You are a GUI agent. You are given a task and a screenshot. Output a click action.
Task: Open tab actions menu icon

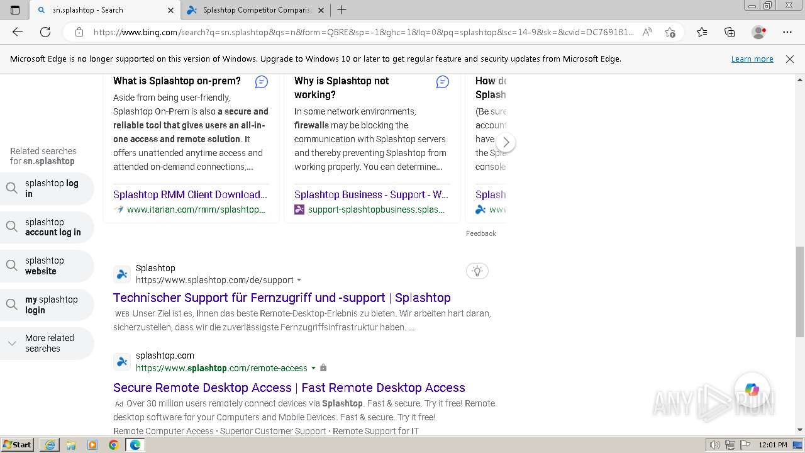tap(16, 10)
